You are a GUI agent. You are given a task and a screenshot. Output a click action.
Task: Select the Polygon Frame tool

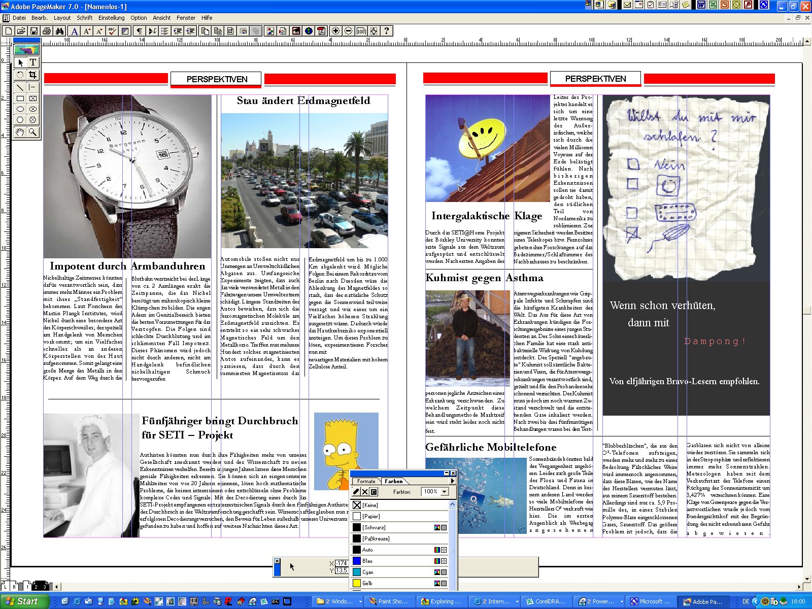tap(33, 120)
